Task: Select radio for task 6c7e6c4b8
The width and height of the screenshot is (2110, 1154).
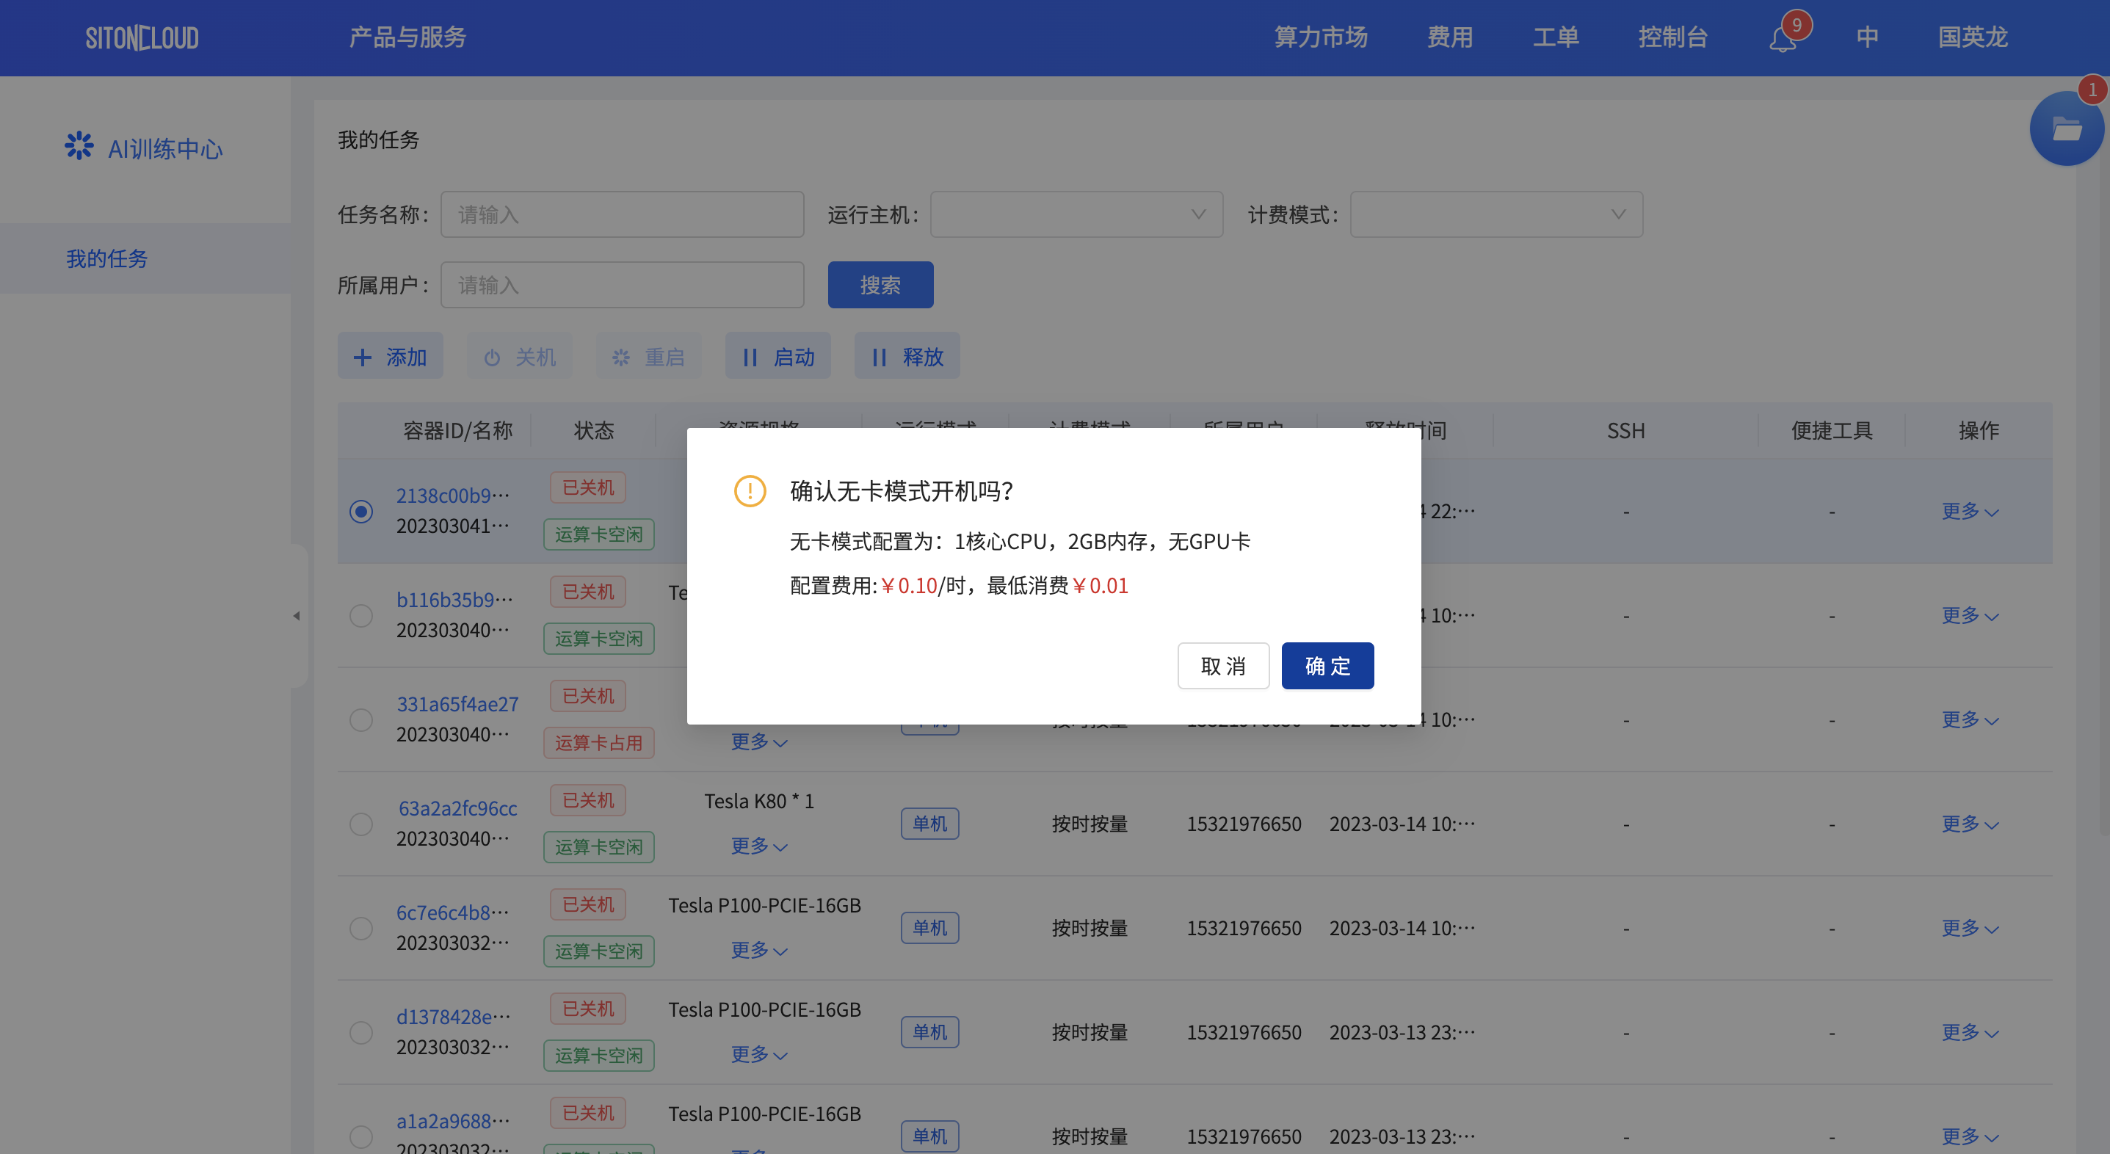Action: click(360, 928)
